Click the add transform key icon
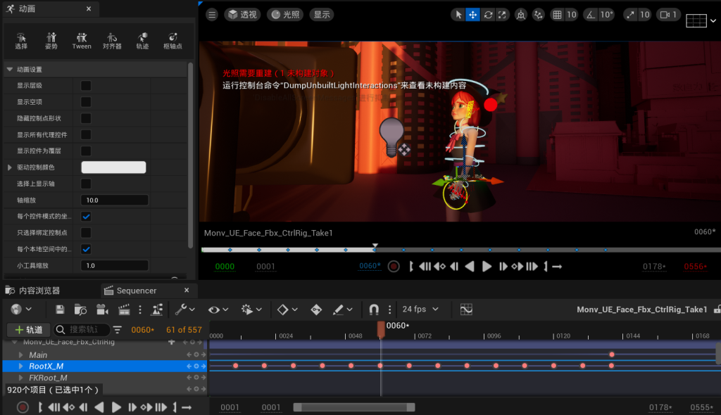Image resolution: width=721 pixels, height=415 pixels. click(x=316, y=309)
